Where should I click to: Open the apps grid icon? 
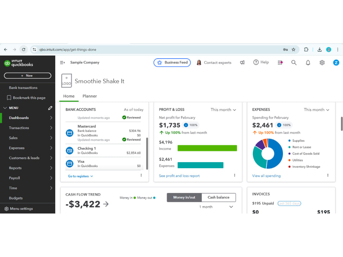[280, 62]
